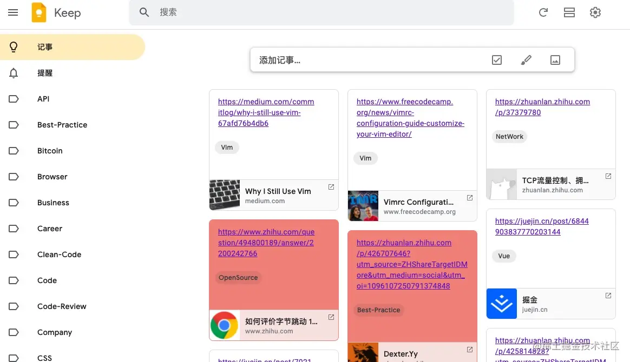Click the label icon beside Bitcoin
The width and height of the screenshot is (630, 362).
coord(13,151)
